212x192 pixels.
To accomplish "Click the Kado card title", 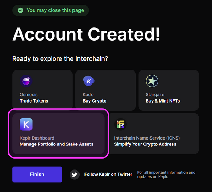I will click(88, 95).
